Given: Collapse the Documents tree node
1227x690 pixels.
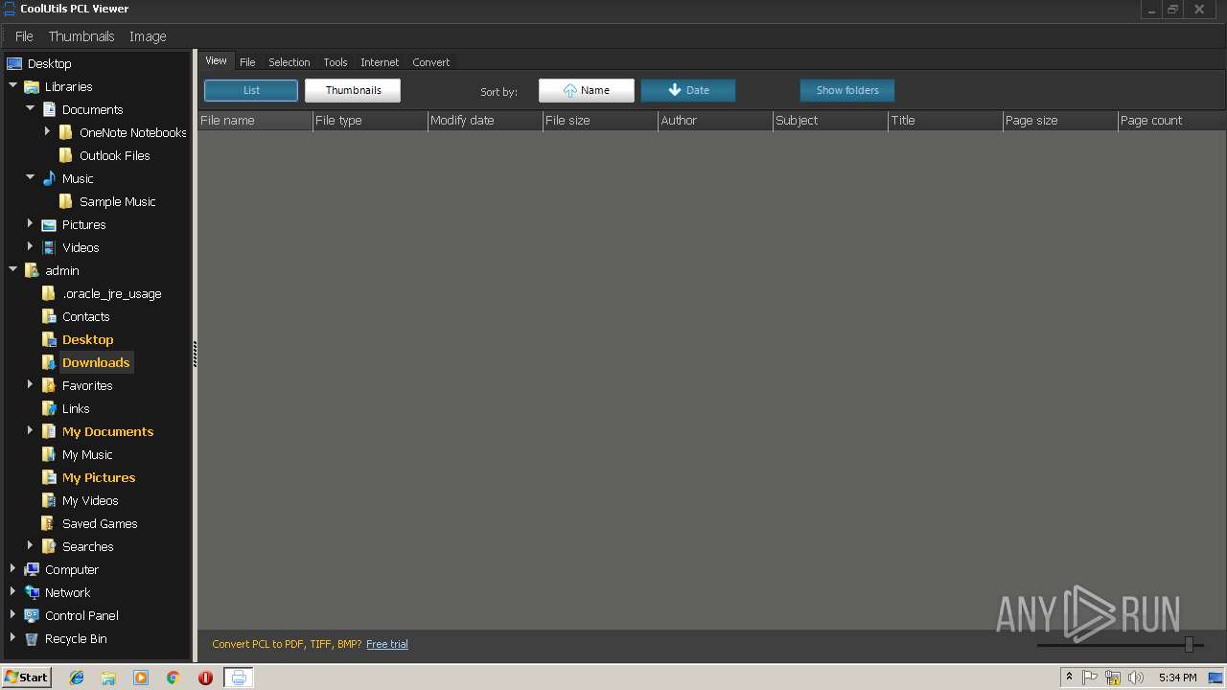Looking at the screenshot, I should (x=30, y=109).
